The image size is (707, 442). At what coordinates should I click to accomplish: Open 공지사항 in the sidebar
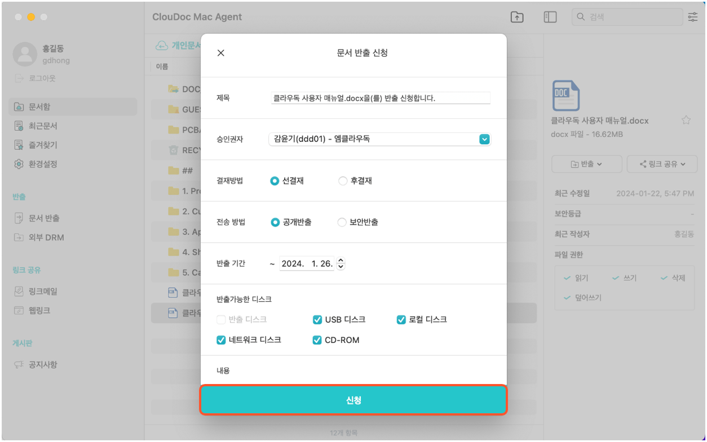click(x=73, y=365)
